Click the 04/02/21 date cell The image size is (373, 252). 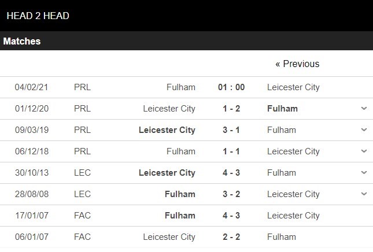(31, 87)
